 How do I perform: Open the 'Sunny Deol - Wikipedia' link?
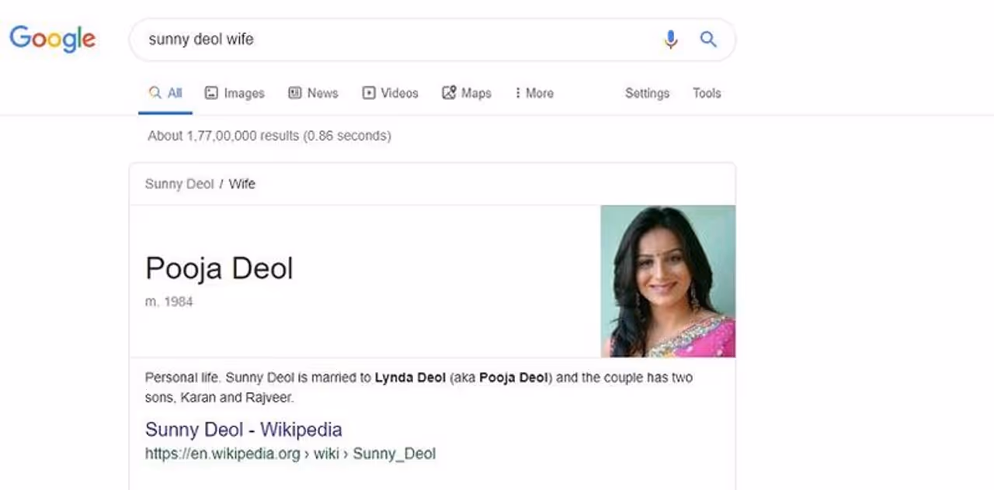(243, 430)
